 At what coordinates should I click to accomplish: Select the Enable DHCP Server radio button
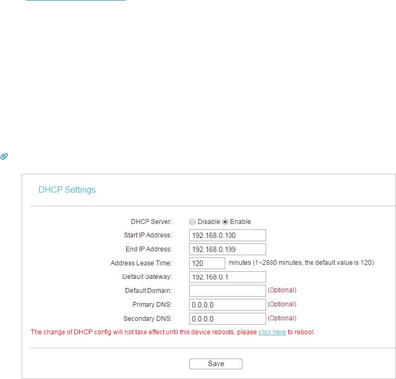tap(225, 222)
